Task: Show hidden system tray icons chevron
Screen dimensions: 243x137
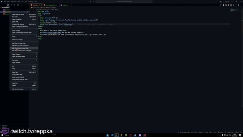Action: [220, 135]
